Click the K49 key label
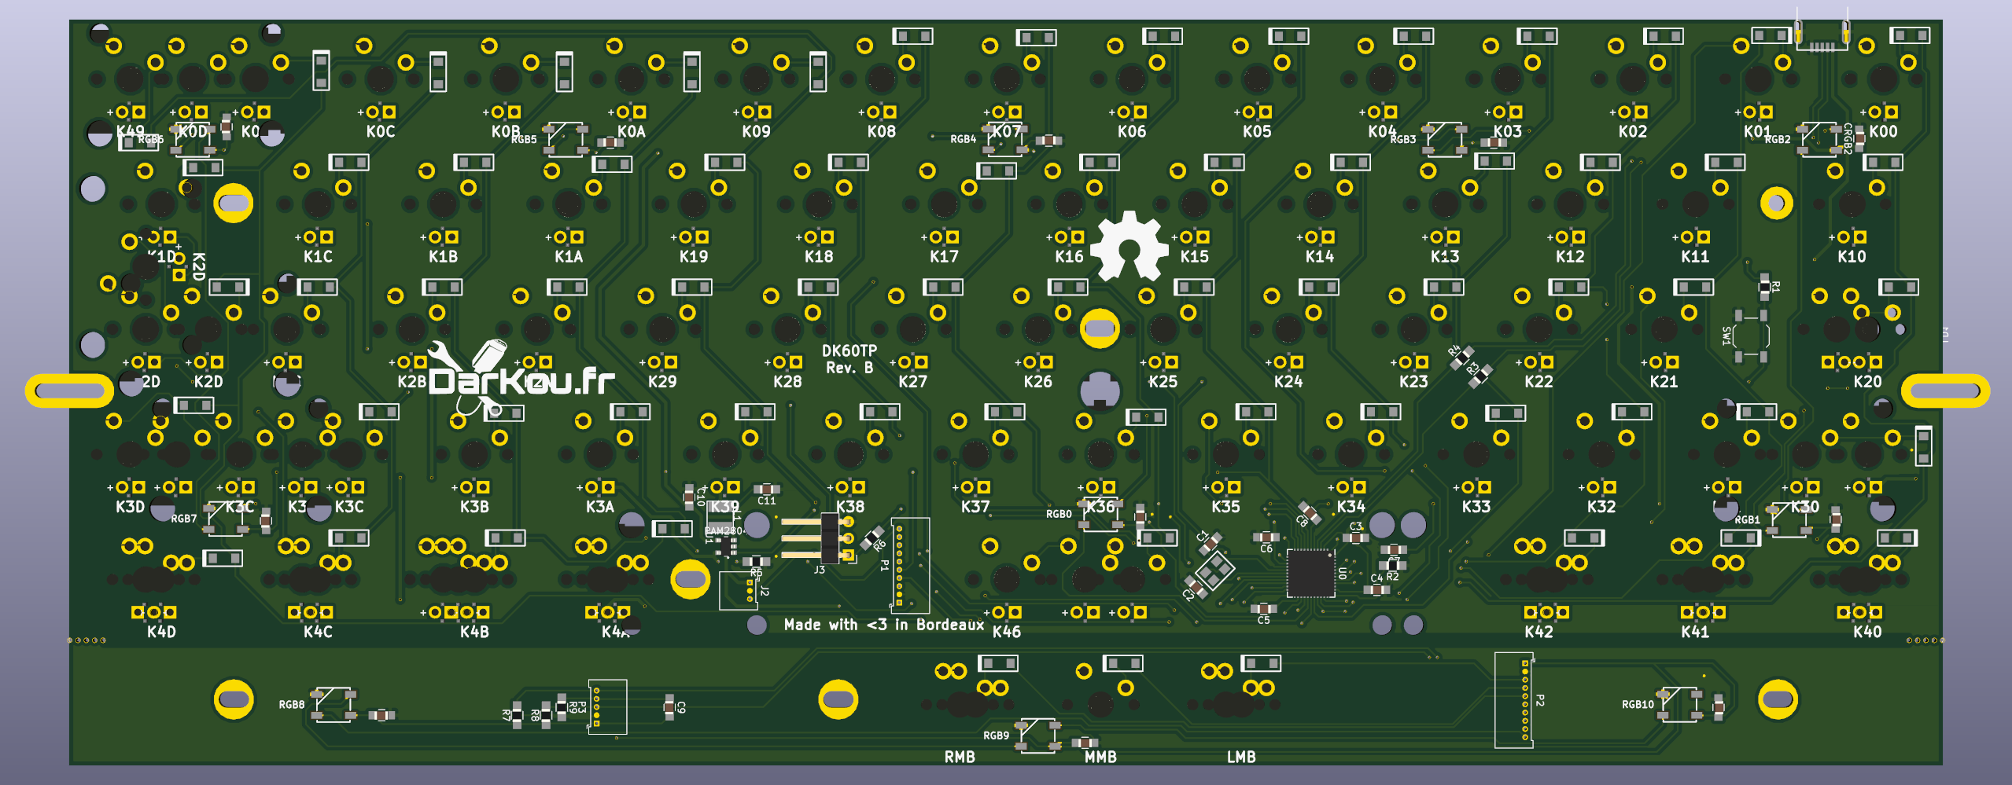2012x785 pixels. coord(131,131)
